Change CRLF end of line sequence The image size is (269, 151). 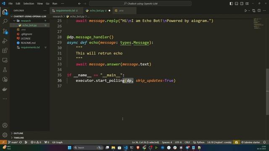tap(187, 142)
